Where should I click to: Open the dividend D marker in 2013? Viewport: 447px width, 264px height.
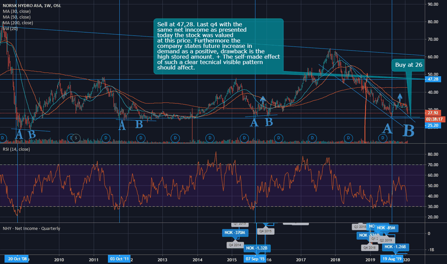[175, 138]
